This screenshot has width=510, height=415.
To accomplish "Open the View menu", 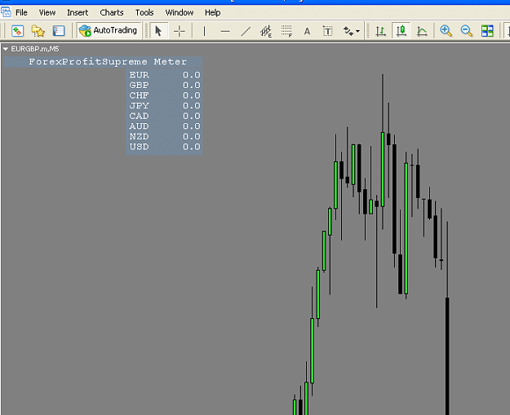I will (x=47, y=13).
